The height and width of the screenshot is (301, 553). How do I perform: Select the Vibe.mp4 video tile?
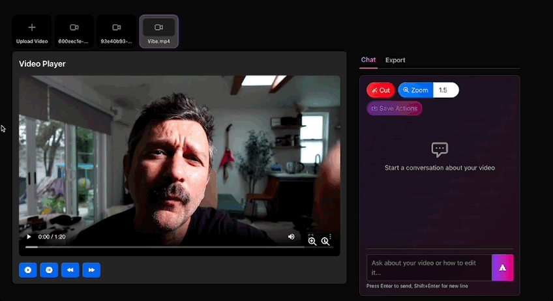click(158, 32)
